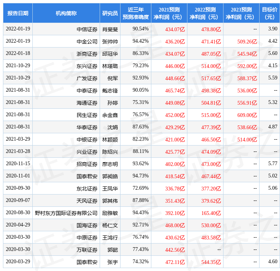Click the accuracy value 72.69%
Image resolution: width=280 pixels, height=271 pixels.
point(141,188)
